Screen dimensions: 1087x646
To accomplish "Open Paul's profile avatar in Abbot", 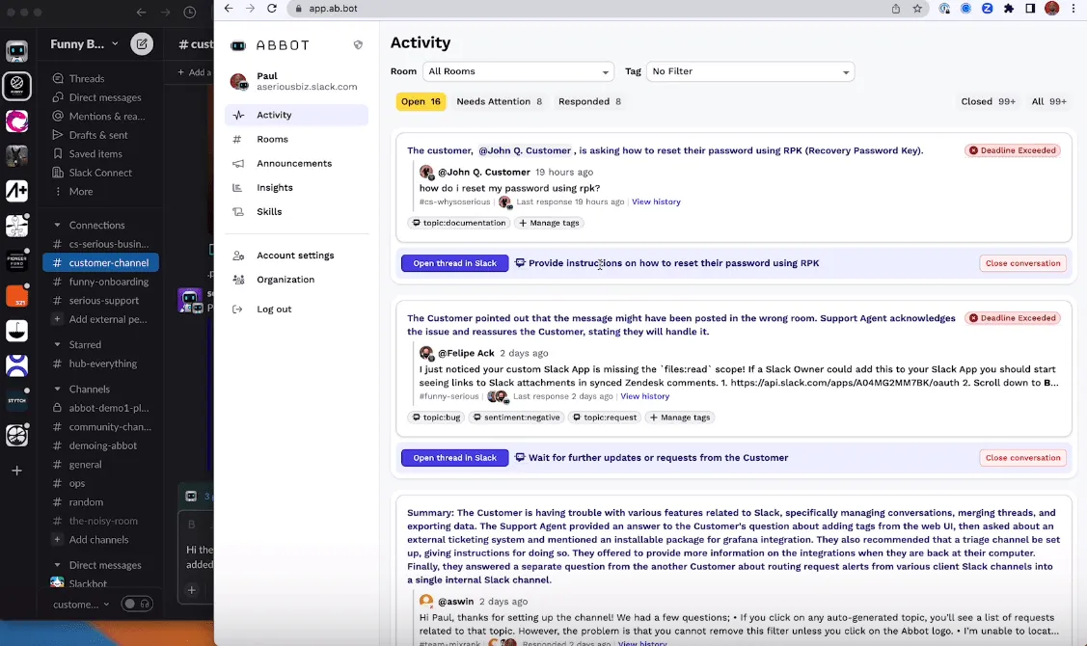I will (x=239, y=82).
